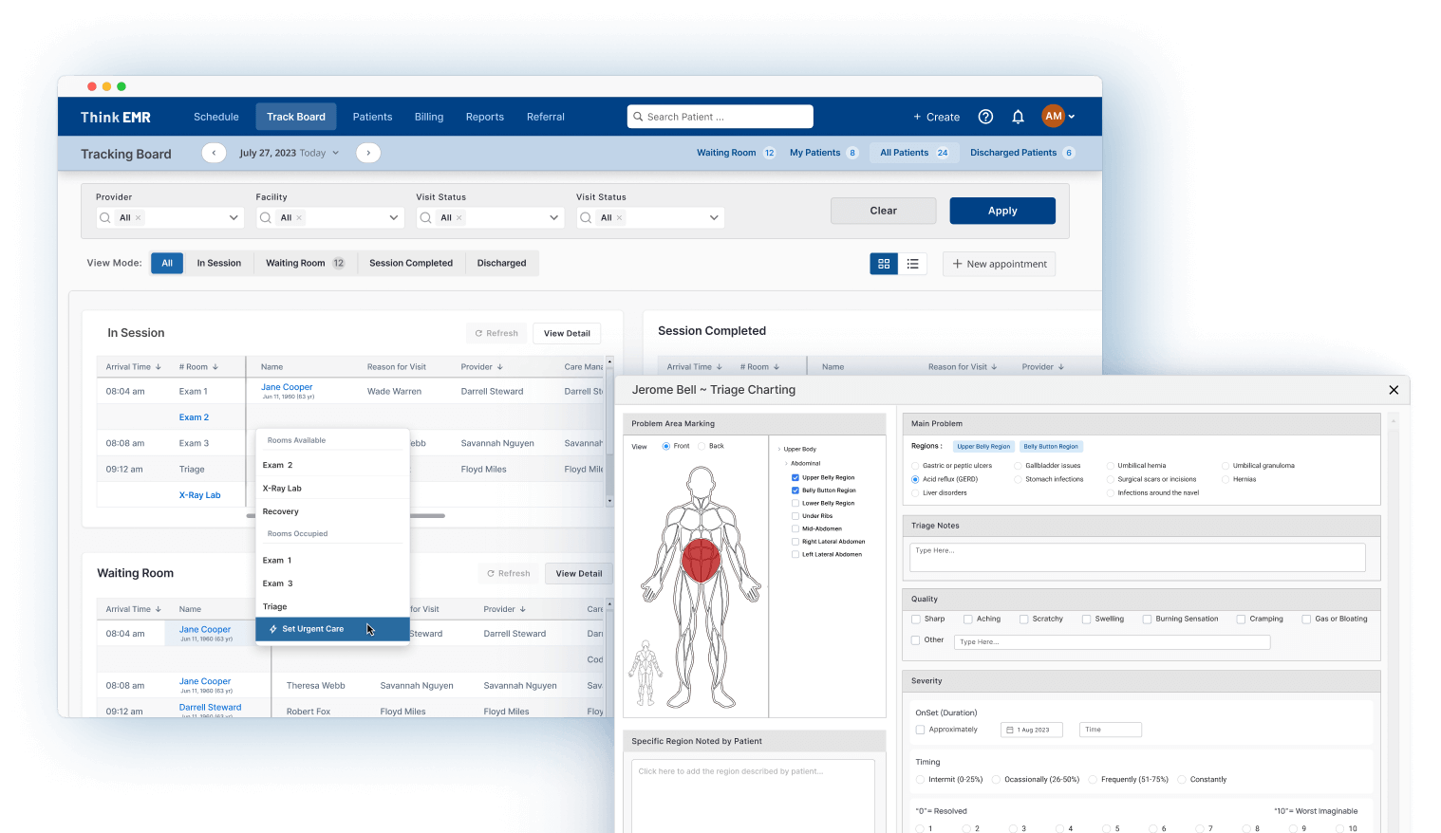Viewport: 1441px width, 833px height.
Task: Click the small body thumbnail figure
Action: point(646,673)
